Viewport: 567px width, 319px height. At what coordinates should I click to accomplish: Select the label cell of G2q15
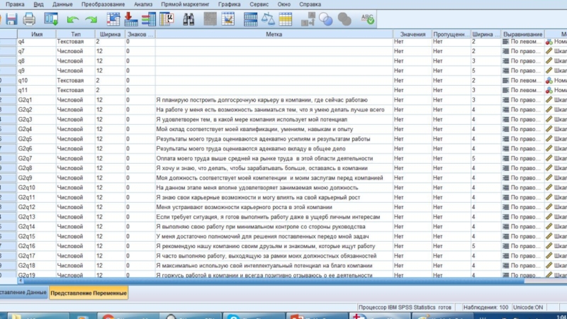click(x=274, y=236)
